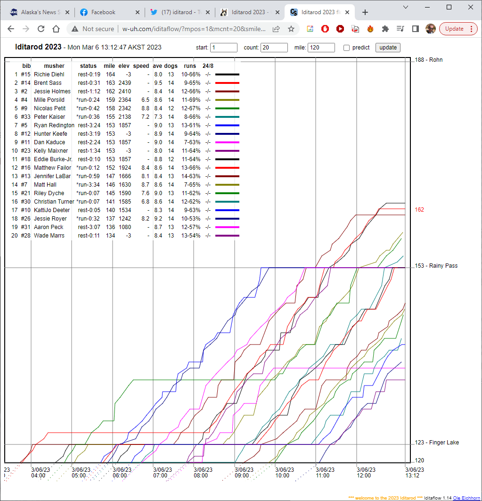Click the musher name Jennifer LaBar
This screenshot has height=501, width=482.
pyautogui.click(x=52, y=176)
